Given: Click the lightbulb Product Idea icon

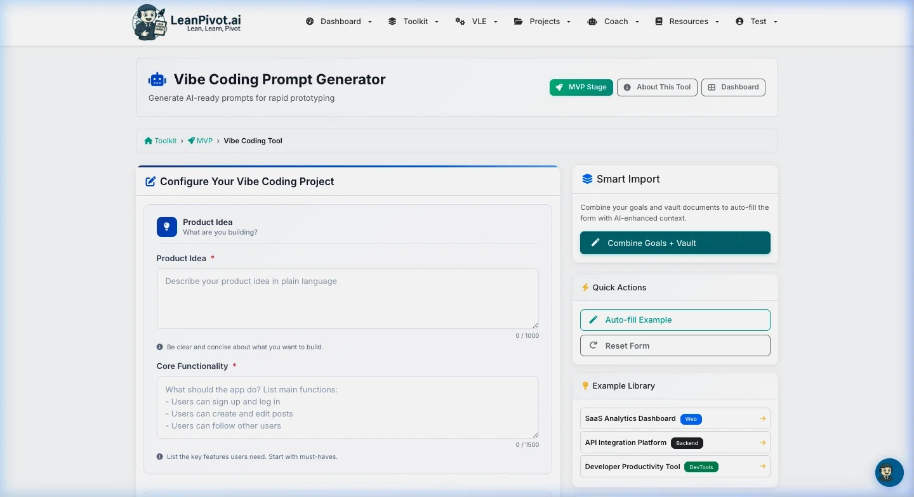Looking at the screenshot, I should (x=167, y=227).
